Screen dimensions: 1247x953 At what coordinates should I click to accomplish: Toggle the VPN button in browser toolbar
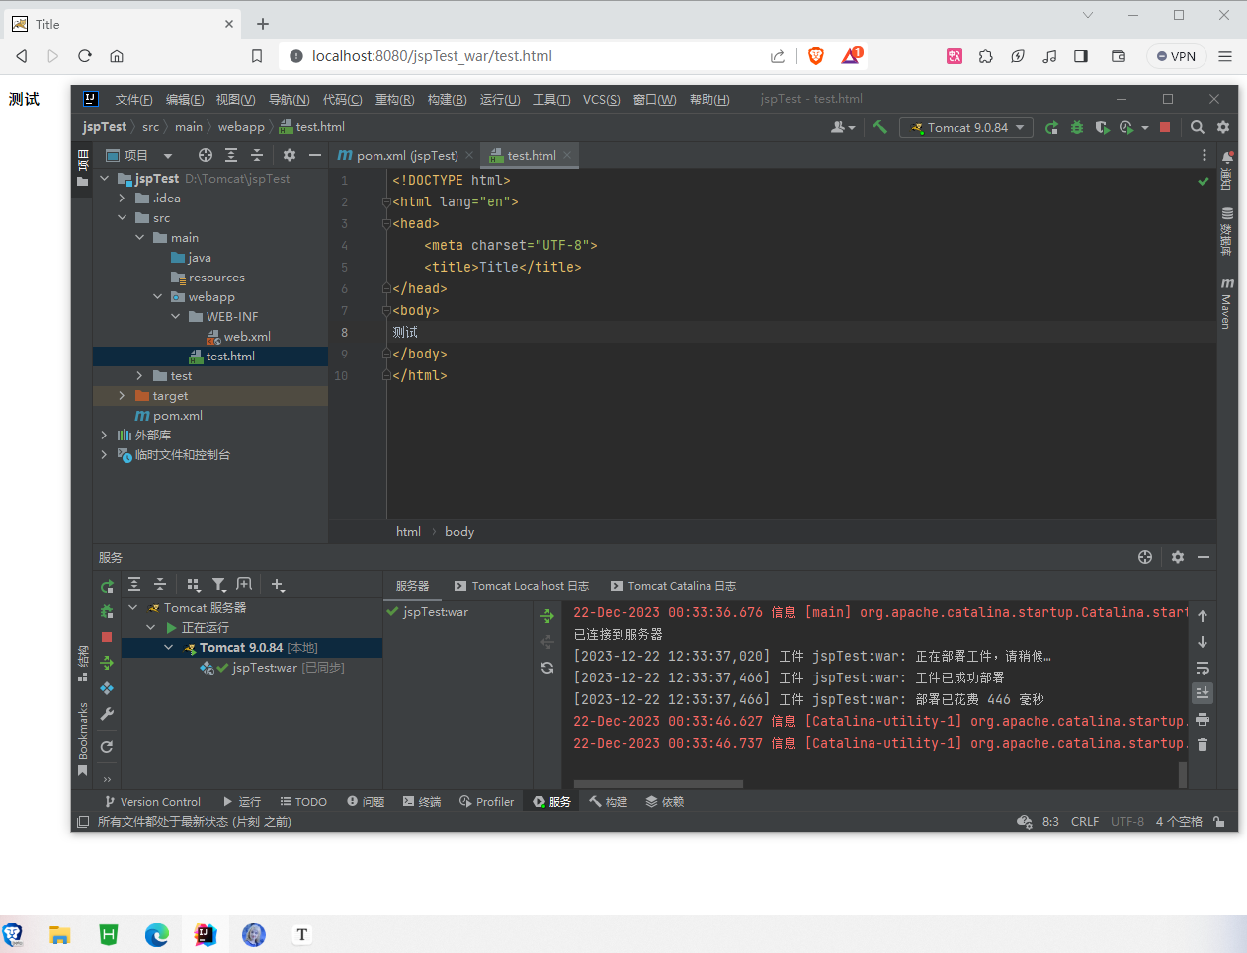[1176, 56]
